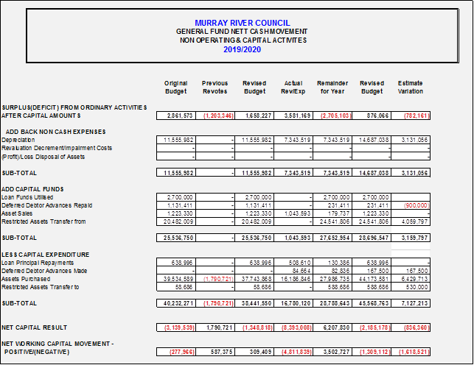Click the variation value 530,000
Screen dimensions: 474x365
click(x=411, y=287)
